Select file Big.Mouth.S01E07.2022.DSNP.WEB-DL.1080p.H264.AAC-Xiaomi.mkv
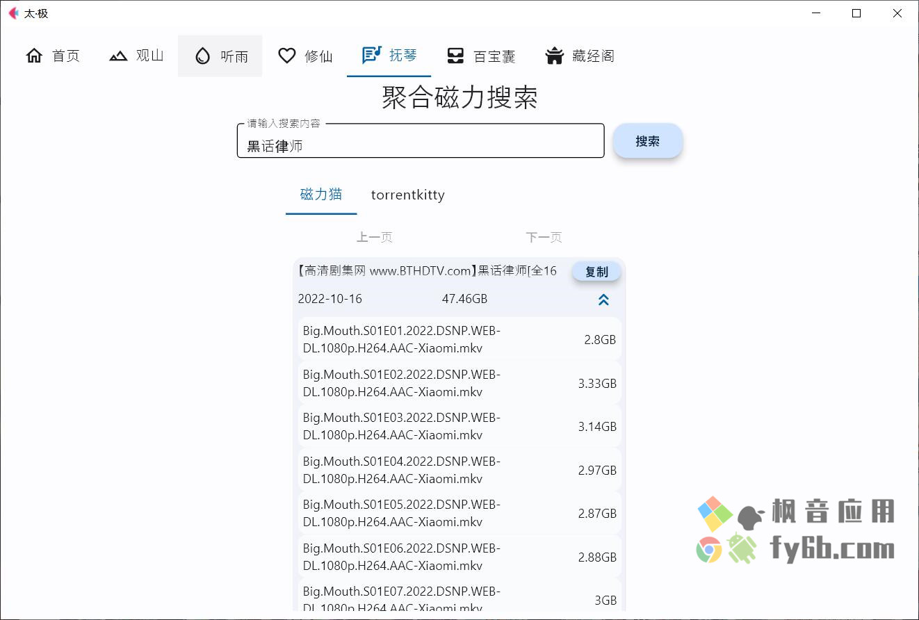Image resolution: width=919 pixels, height=620 pixels. click(459, 596)
